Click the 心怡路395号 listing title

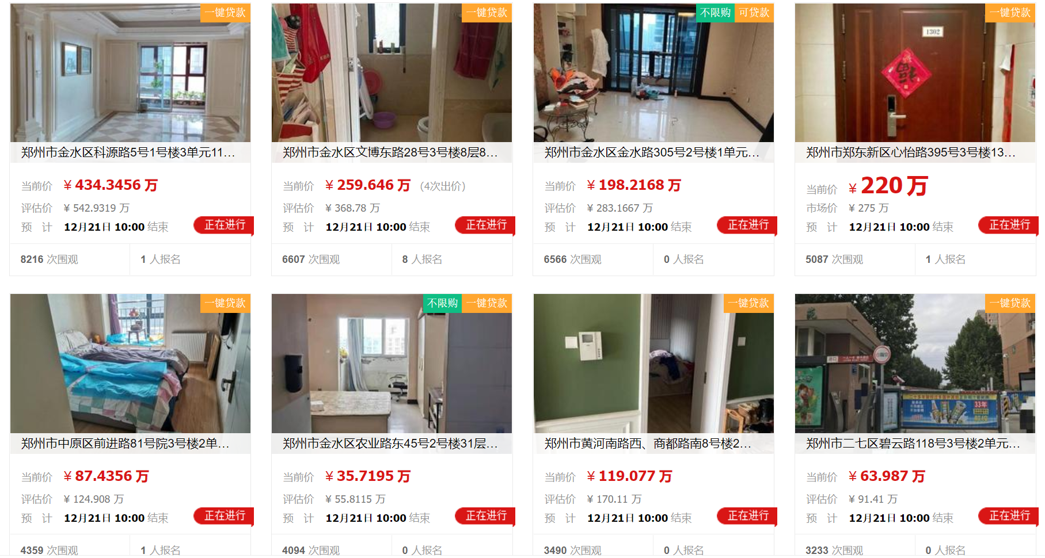coord(911,152)
